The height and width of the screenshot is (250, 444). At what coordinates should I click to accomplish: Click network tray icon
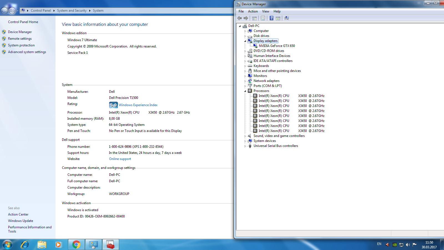pyautogui.click(x=401, y=245)
